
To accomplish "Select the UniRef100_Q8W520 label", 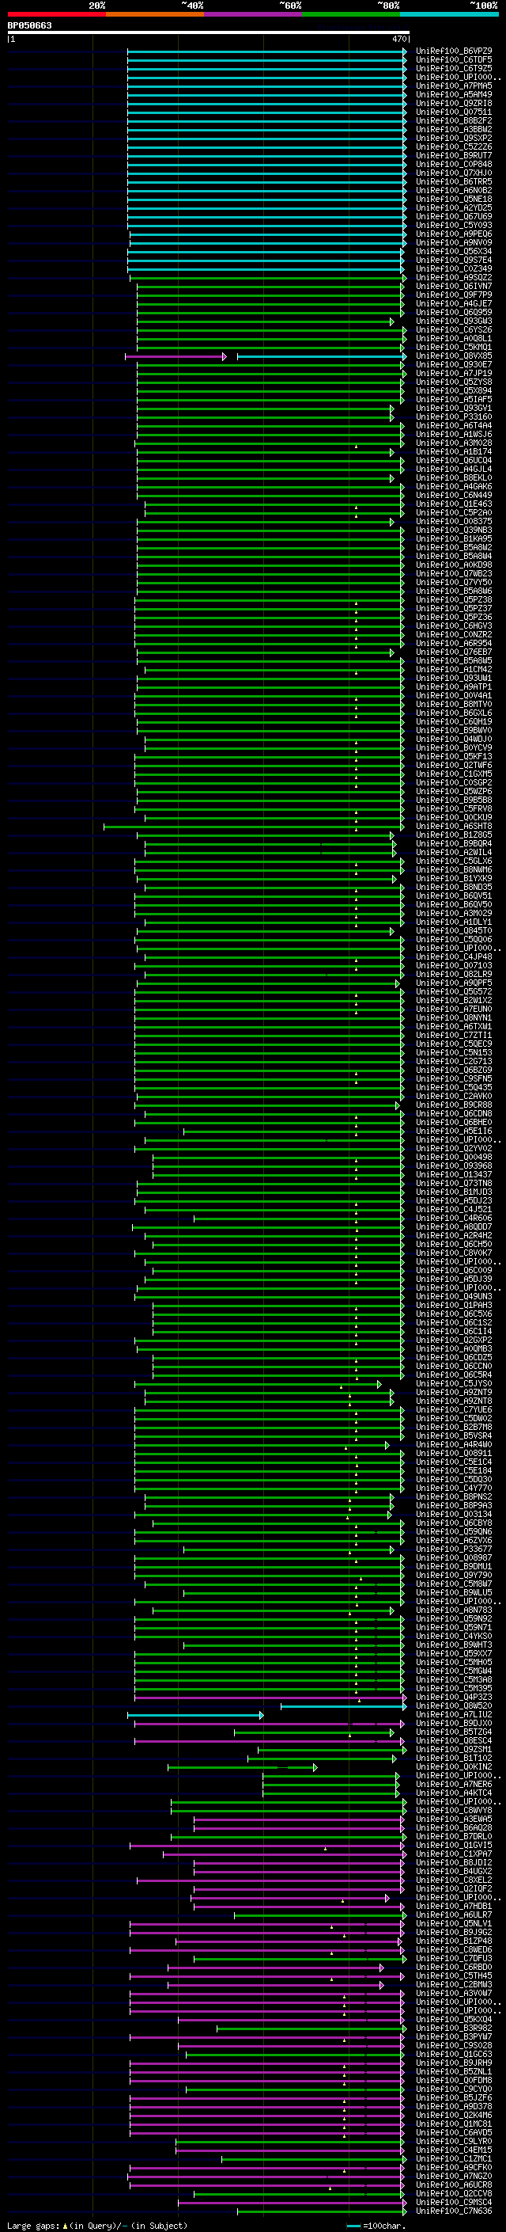I will [x=453, y=1705].
